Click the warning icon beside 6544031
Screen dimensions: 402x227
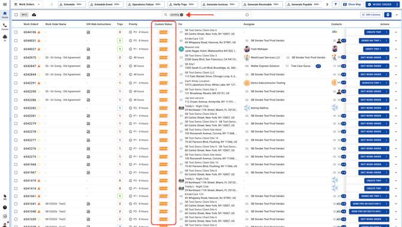click(x=39, y=41)
